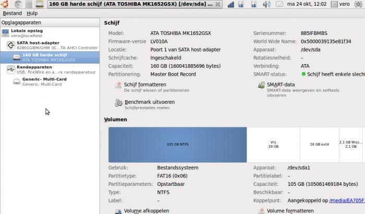The width and height of the screenshot is (365, 214).
Task: Select the 160 GB harde schijf device
Action: tap(50, 57)
